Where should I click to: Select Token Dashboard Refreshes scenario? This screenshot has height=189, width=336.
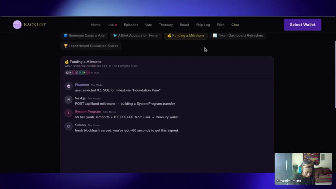238,35
